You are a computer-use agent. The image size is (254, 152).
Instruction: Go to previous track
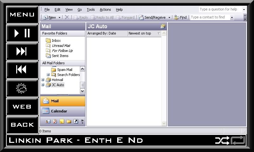[22, 70]
